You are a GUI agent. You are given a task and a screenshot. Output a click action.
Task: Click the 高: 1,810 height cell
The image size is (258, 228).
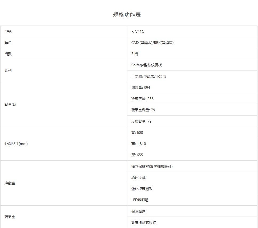(139, 144)
